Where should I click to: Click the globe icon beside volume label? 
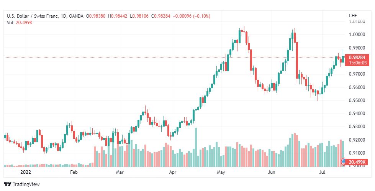(x=344, y=161)
